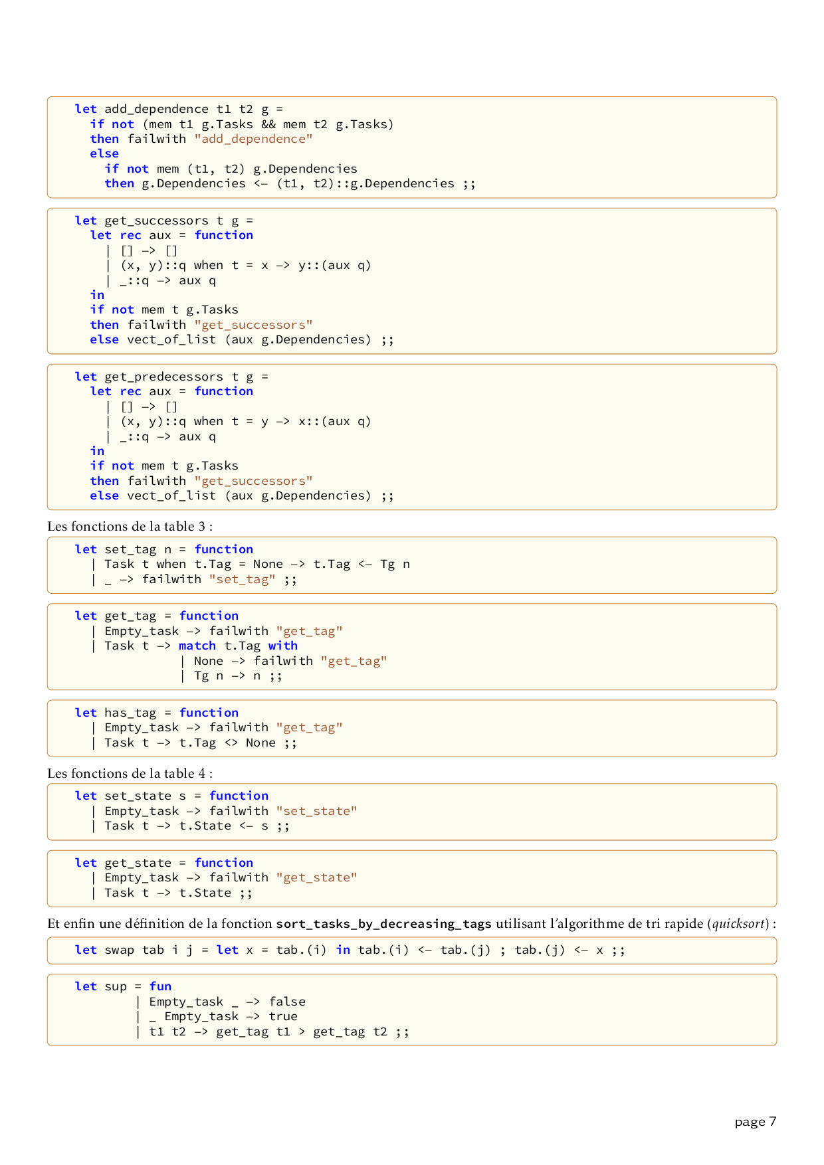Click the 'Tg n -> n' pattern line

230,676
